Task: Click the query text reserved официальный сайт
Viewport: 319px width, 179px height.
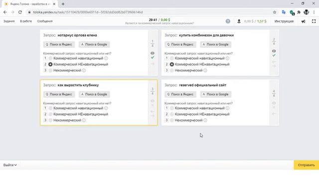Action: 202,85
